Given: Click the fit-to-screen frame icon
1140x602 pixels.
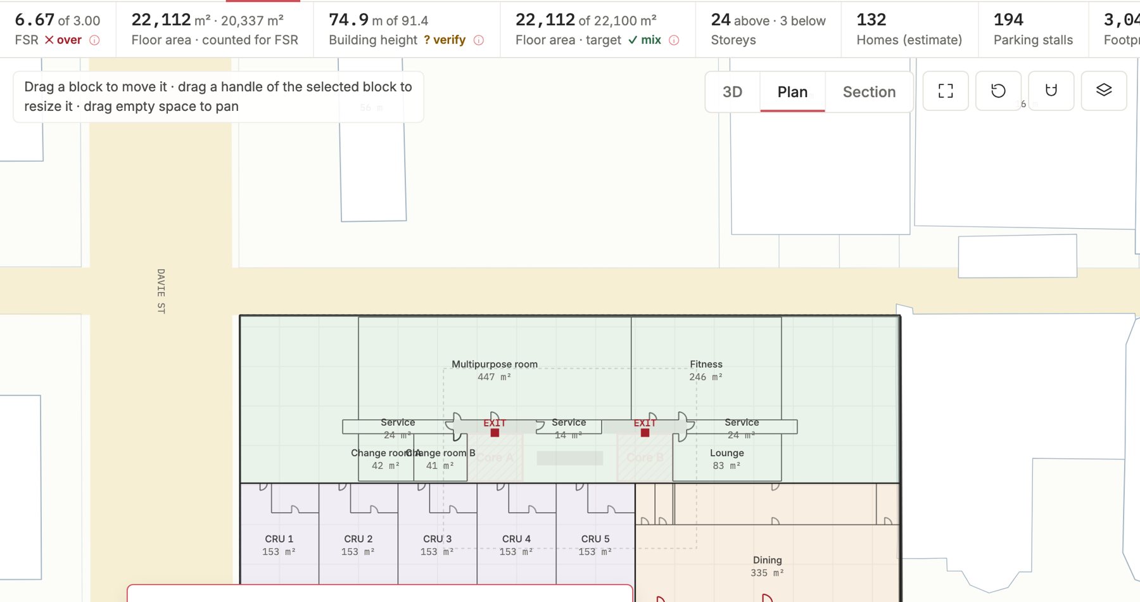Looking at the screenshot, I should [x=946, y=91].
